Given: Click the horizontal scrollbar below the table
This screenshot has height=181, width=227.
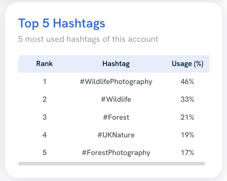Looking at the screenshot, I should coord(111,163).
